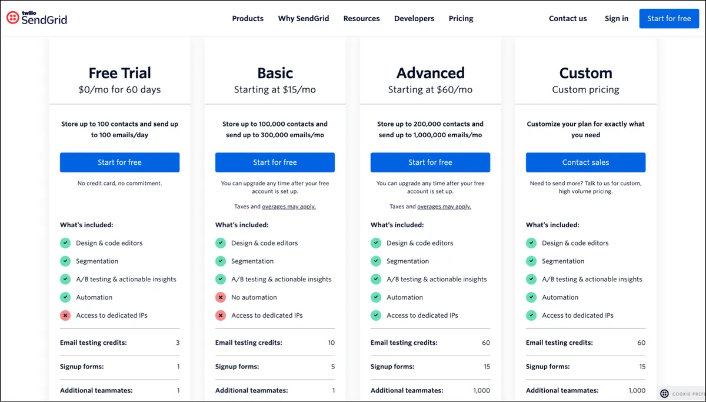
Task: Open overages may apply link under Basic
Action: [289, 207]
